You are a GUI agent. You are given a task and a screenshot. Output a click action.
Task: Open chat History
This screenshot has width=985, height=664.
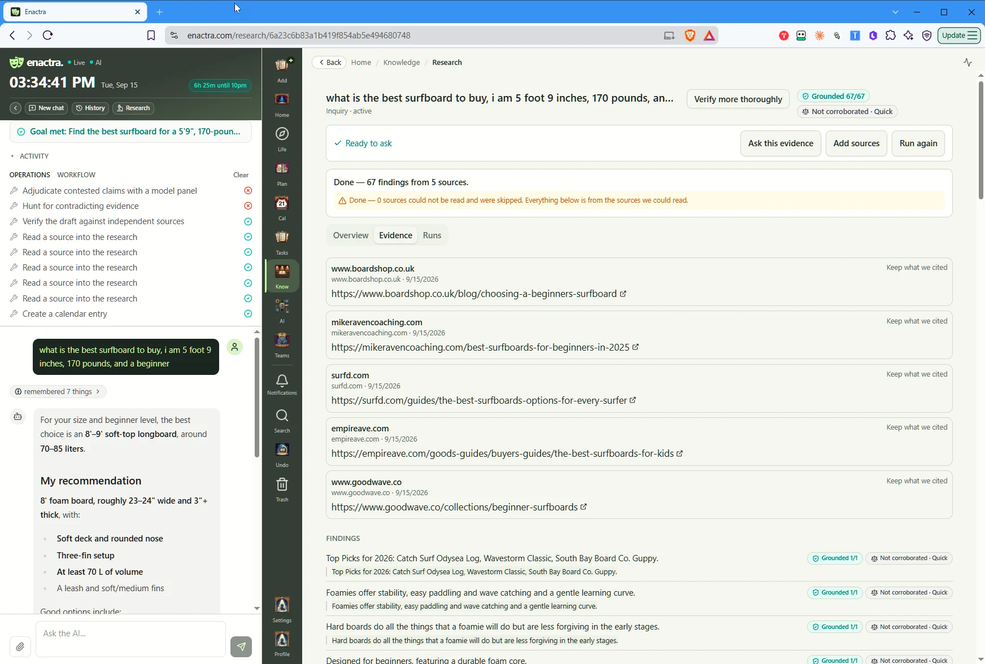pyautogui.click(x=90, y=108)
